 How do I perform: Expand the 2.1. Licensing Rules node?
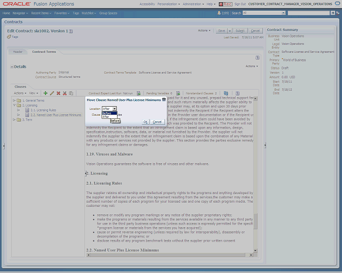(x=19, y=110)
